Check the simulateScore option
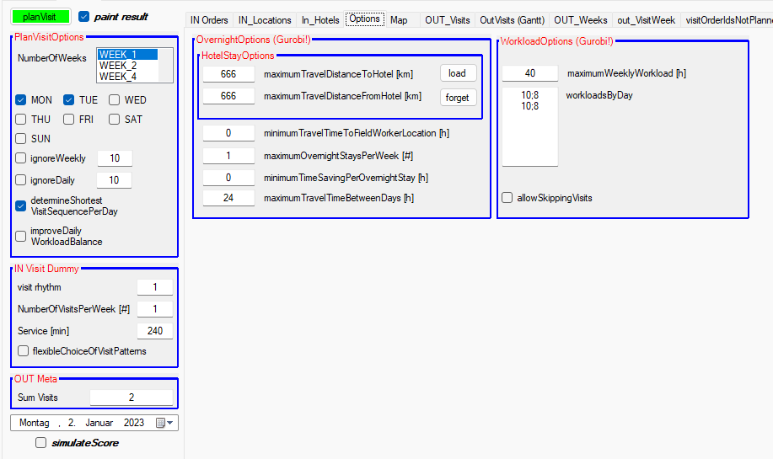The width and height of the screenshot is (773, 459). coord(41,443)
